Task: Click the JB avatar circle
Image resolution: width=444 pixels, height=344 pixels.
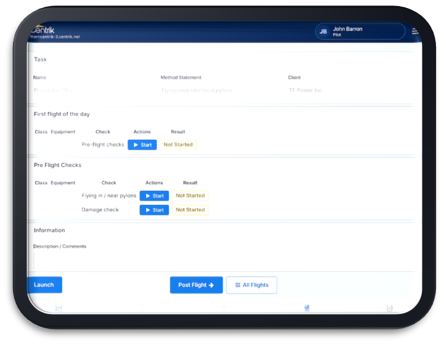Action: point(323,31)
